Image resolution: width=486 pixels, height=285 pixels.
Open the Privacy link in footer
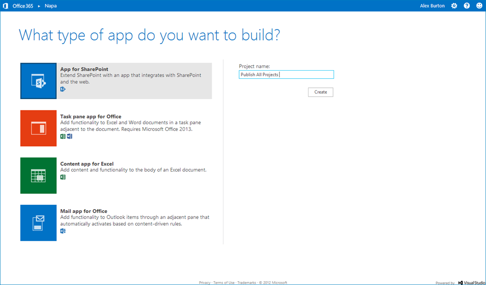click(x=205, y=283)
